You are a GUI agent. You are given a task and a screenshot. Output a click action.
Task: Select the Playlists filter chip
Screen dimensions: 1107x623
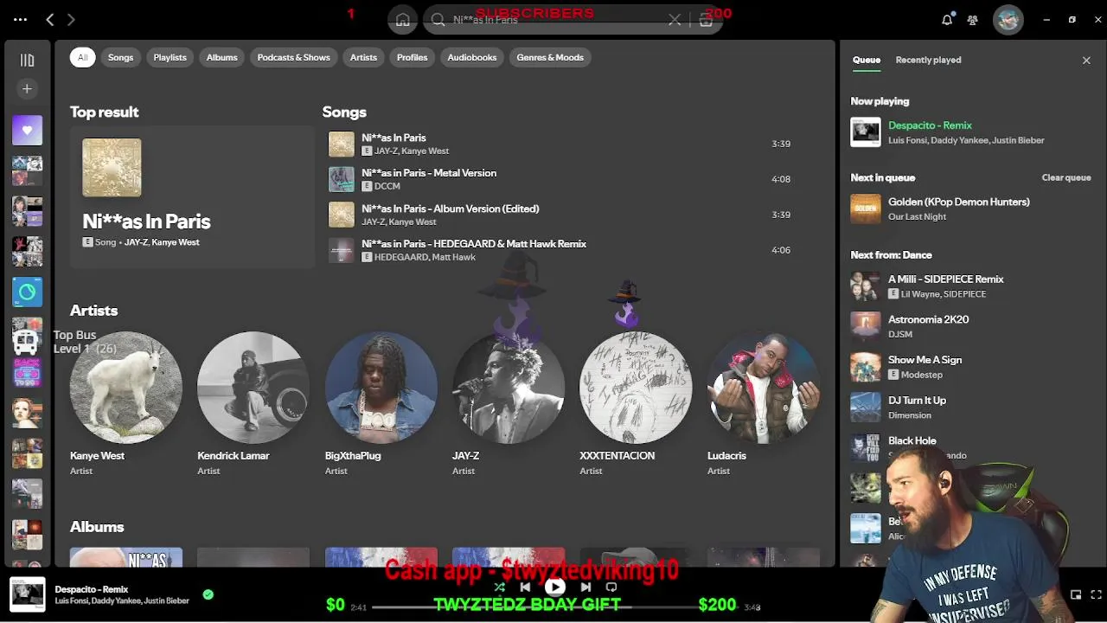click(x=170, y=57)
